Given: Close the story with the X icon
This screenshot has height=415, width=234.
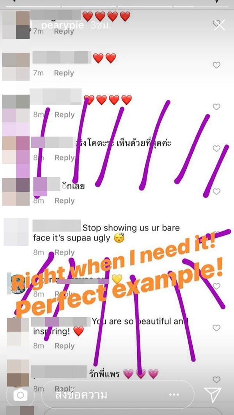Looking at the screenshot, I should point(220,26).
